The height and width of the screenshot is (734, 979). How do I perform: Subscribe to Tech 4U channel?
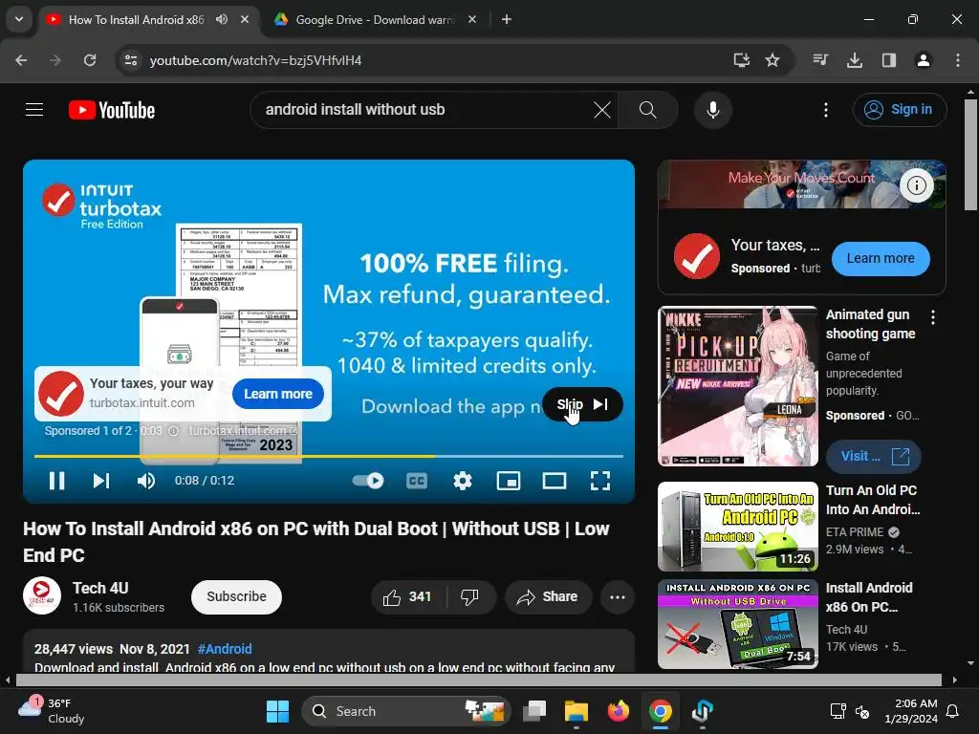coord(236,596)
